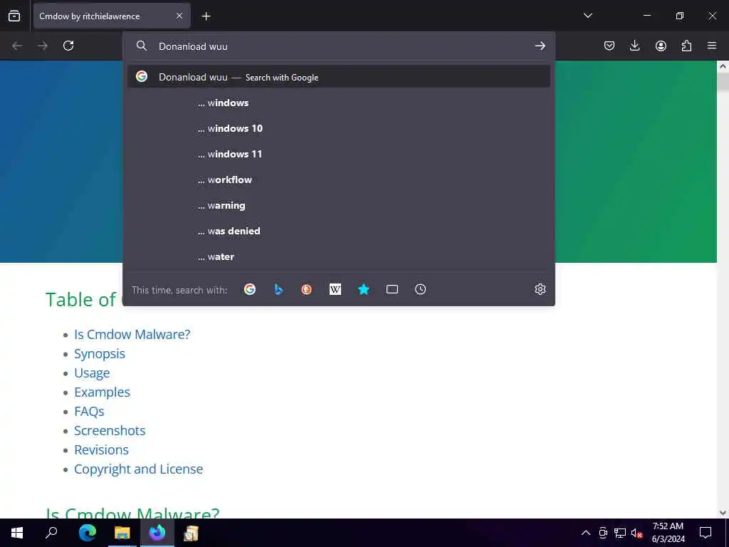
Task: Open Windows taskbar search
Action: click(x=51, y=533)
